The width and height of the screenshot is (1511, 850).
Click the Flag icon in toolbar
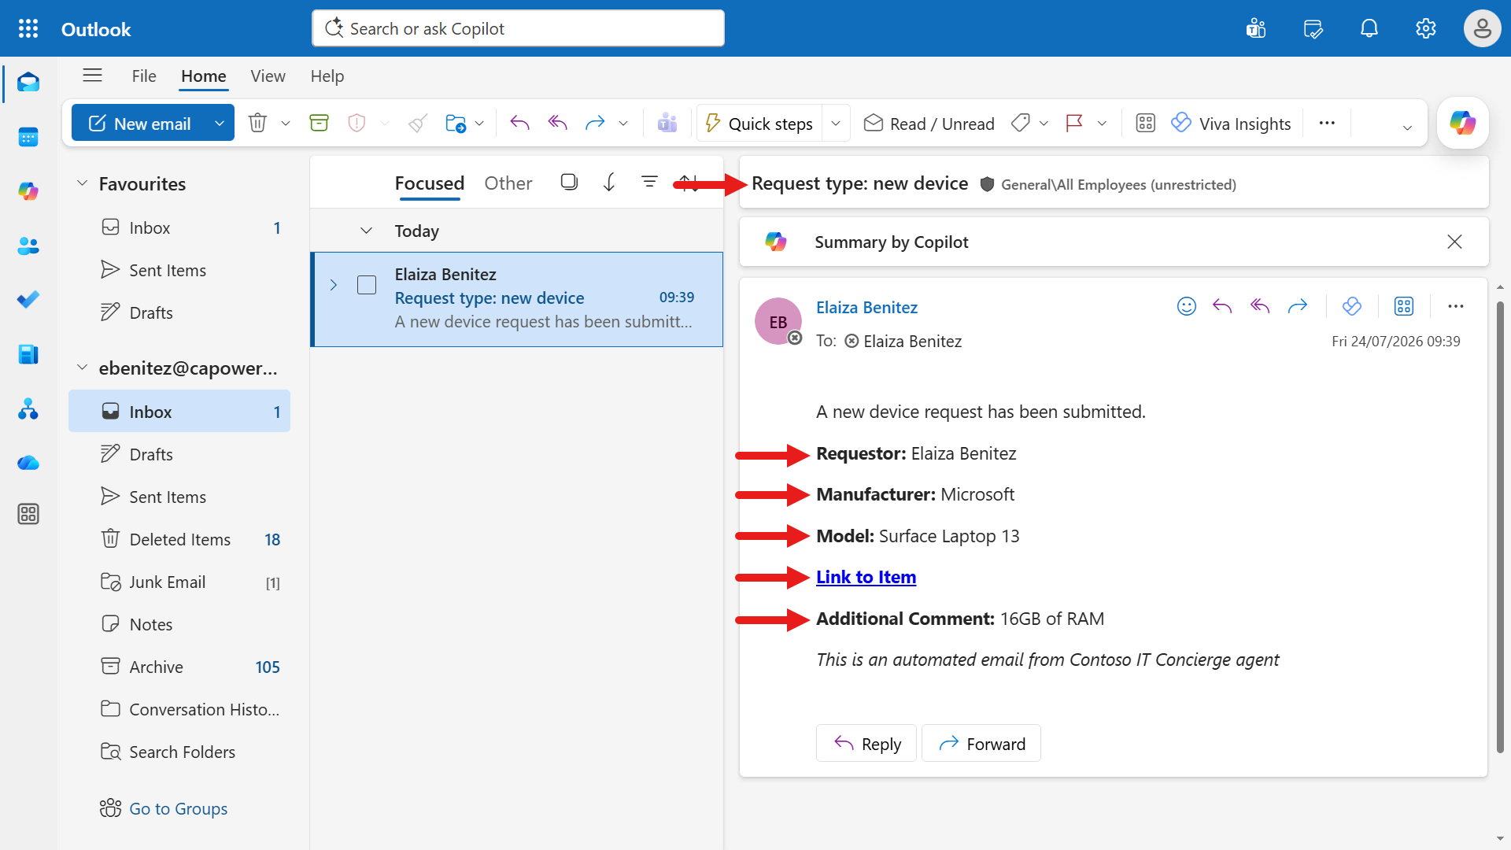point(1074,124)
